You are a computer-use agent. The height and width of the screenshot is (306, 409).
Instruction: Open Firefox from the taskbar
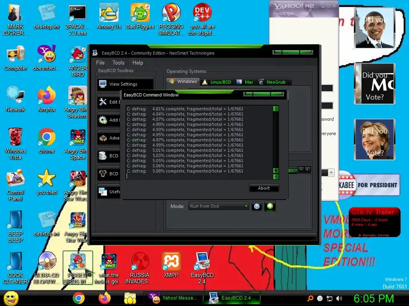105,298
